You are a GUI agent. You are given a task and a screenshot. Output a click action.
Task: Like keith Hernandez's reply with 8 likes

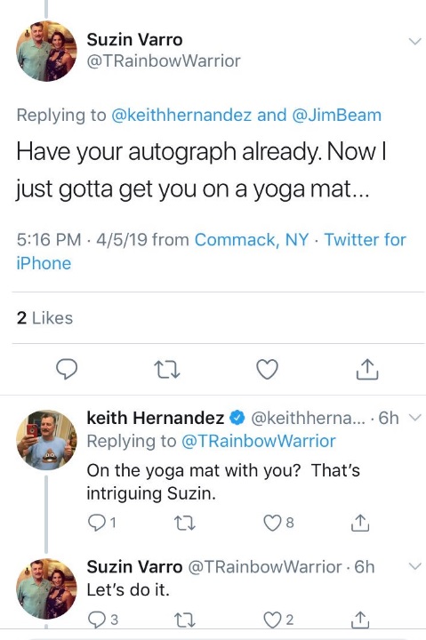278,523
